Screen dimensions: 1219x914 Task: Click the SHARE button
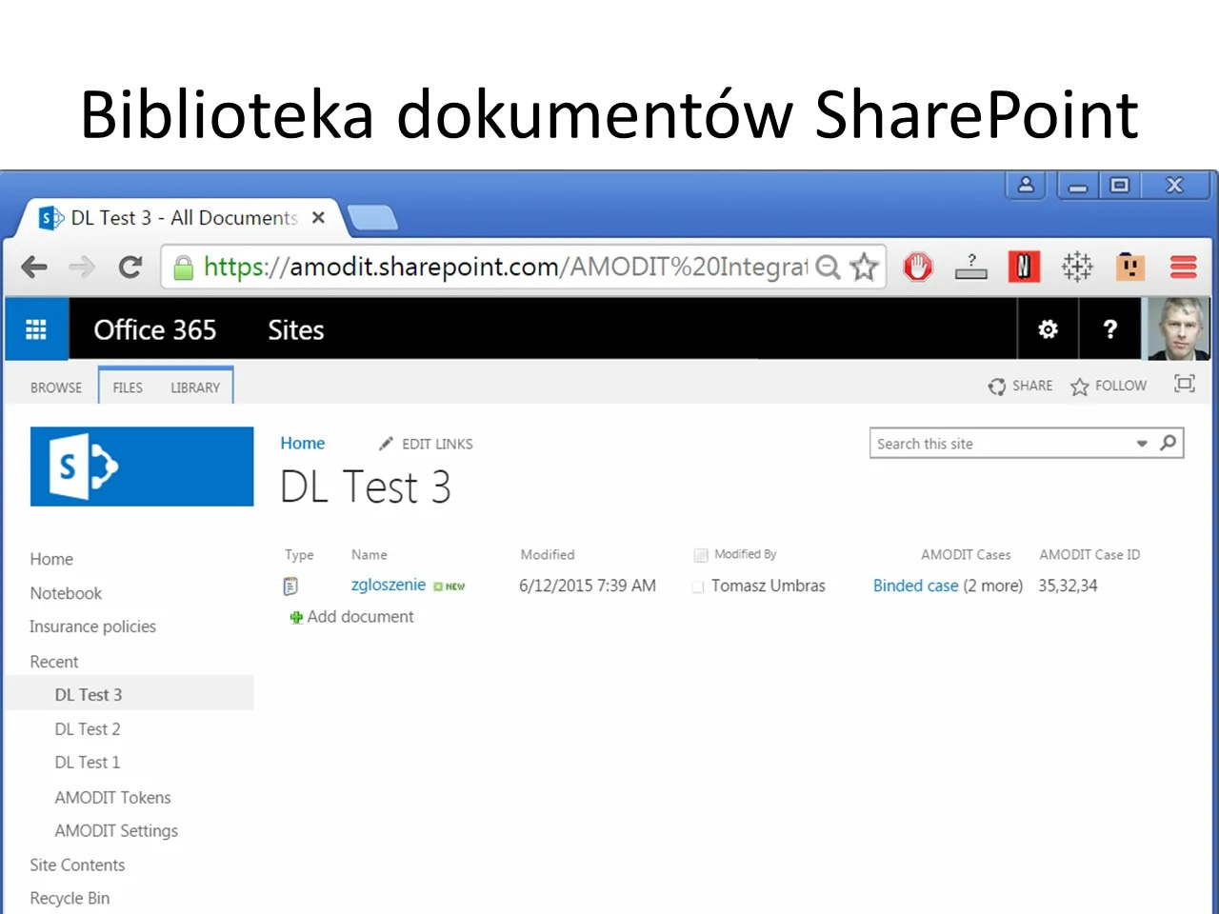click(1020, 386)
